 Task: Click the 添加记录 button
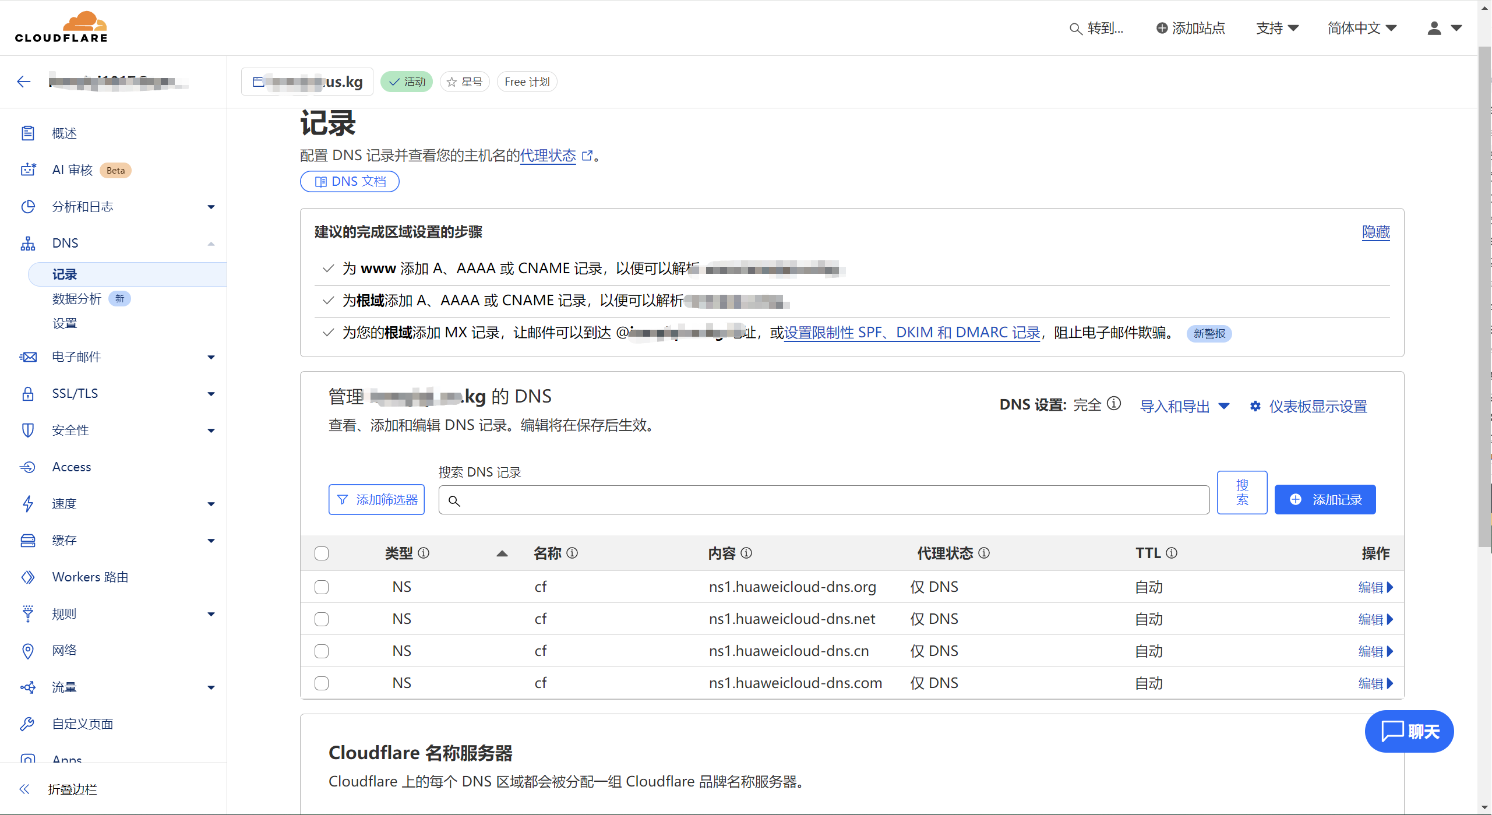pos(1325,499)
